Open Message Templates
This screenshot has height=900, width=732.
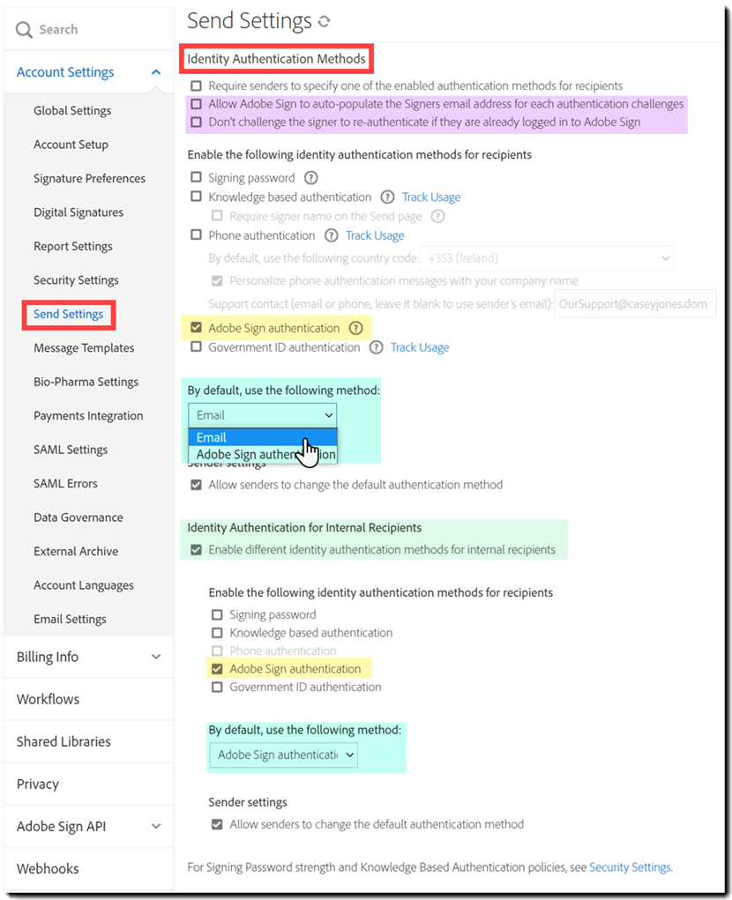[x=84, y=348]
